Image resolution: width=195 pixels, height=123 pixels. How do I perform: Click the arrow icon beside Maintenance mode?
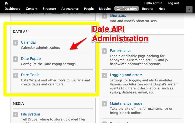[104, 104]
